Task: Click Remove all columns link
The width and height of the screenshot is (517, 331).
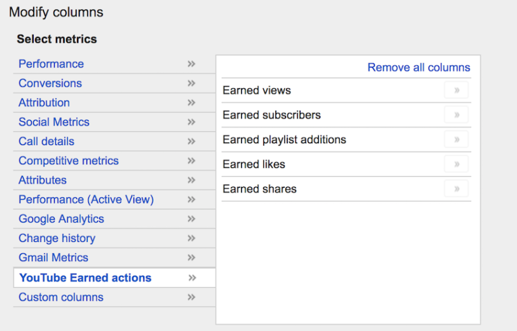Action: [418, 67]
